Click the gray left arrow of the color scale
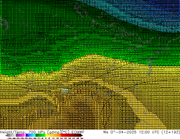The height and width of the screenshot is (139, 180). coord(7,135)
